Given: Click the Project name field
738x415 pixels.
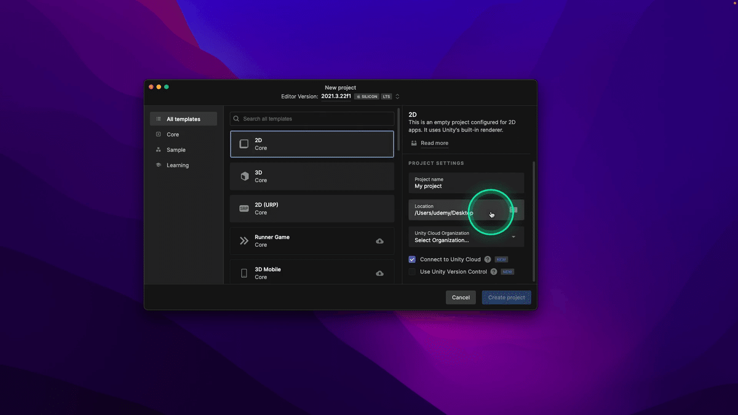Looking at the screenshot, I should 466,183.
